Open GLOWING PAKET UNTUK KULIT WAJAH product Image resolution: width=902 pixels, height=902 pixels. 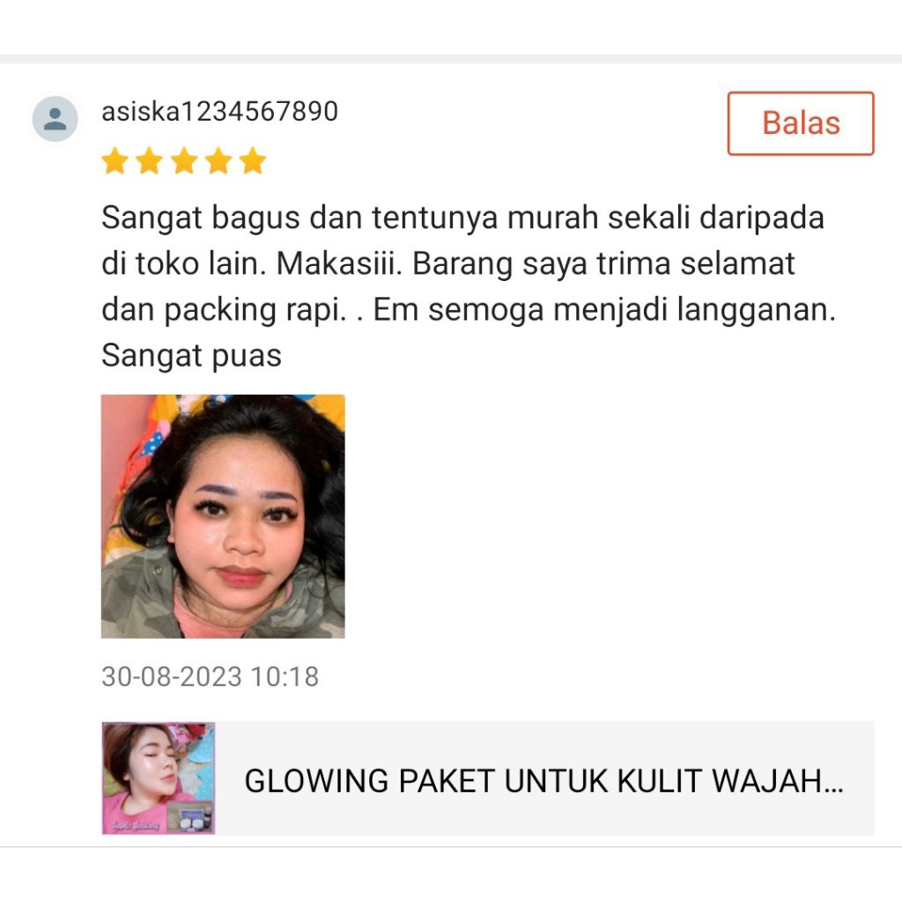(543, 781)
